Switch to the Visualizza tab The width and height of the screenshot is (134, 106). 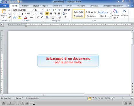(x=94, y=6)
